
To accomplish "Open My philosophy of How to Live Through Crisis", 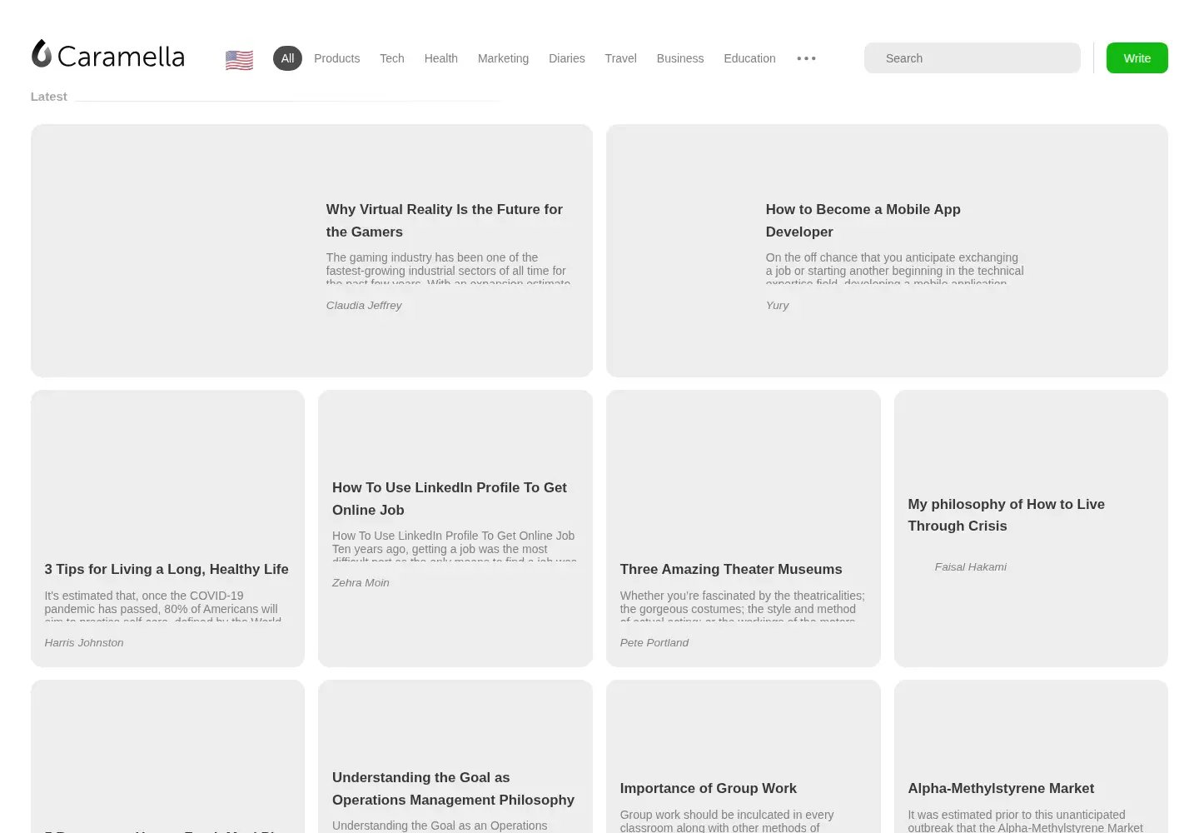I will click(1007, 515).
